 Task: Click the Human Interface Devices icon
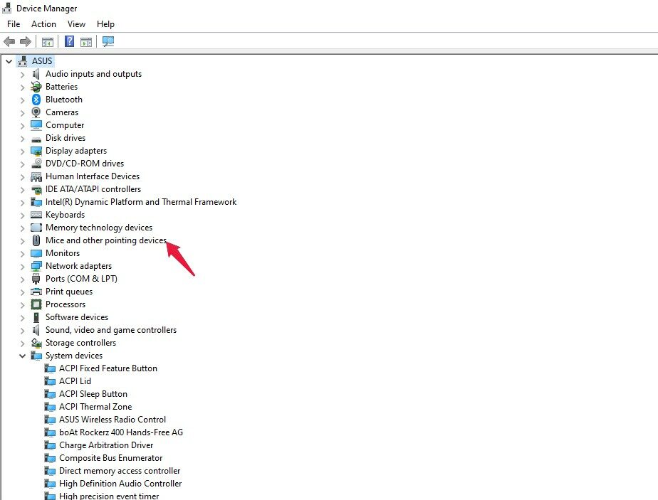[x=36, y=176]
